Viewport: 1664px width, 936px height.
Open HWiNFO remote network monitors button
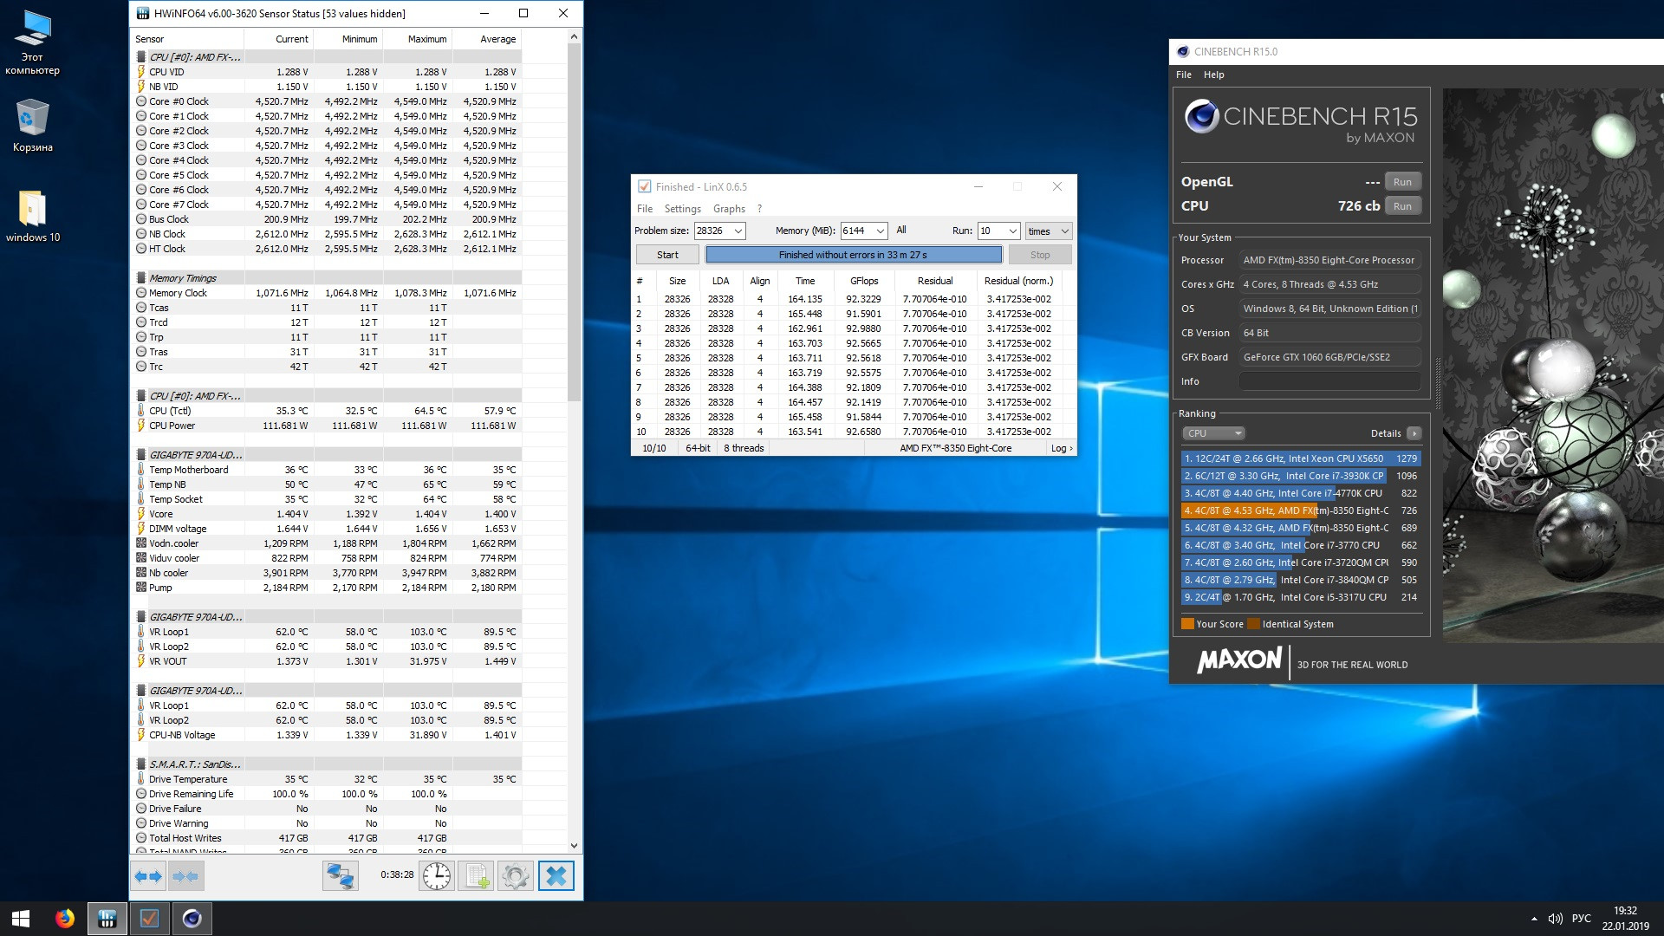tap(340, 876)
